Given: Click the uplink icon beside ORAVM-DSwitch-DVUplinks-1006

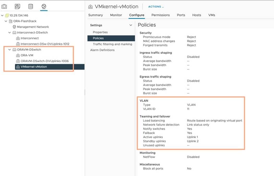Looking at the screenshot, I should tap(18, 61).
